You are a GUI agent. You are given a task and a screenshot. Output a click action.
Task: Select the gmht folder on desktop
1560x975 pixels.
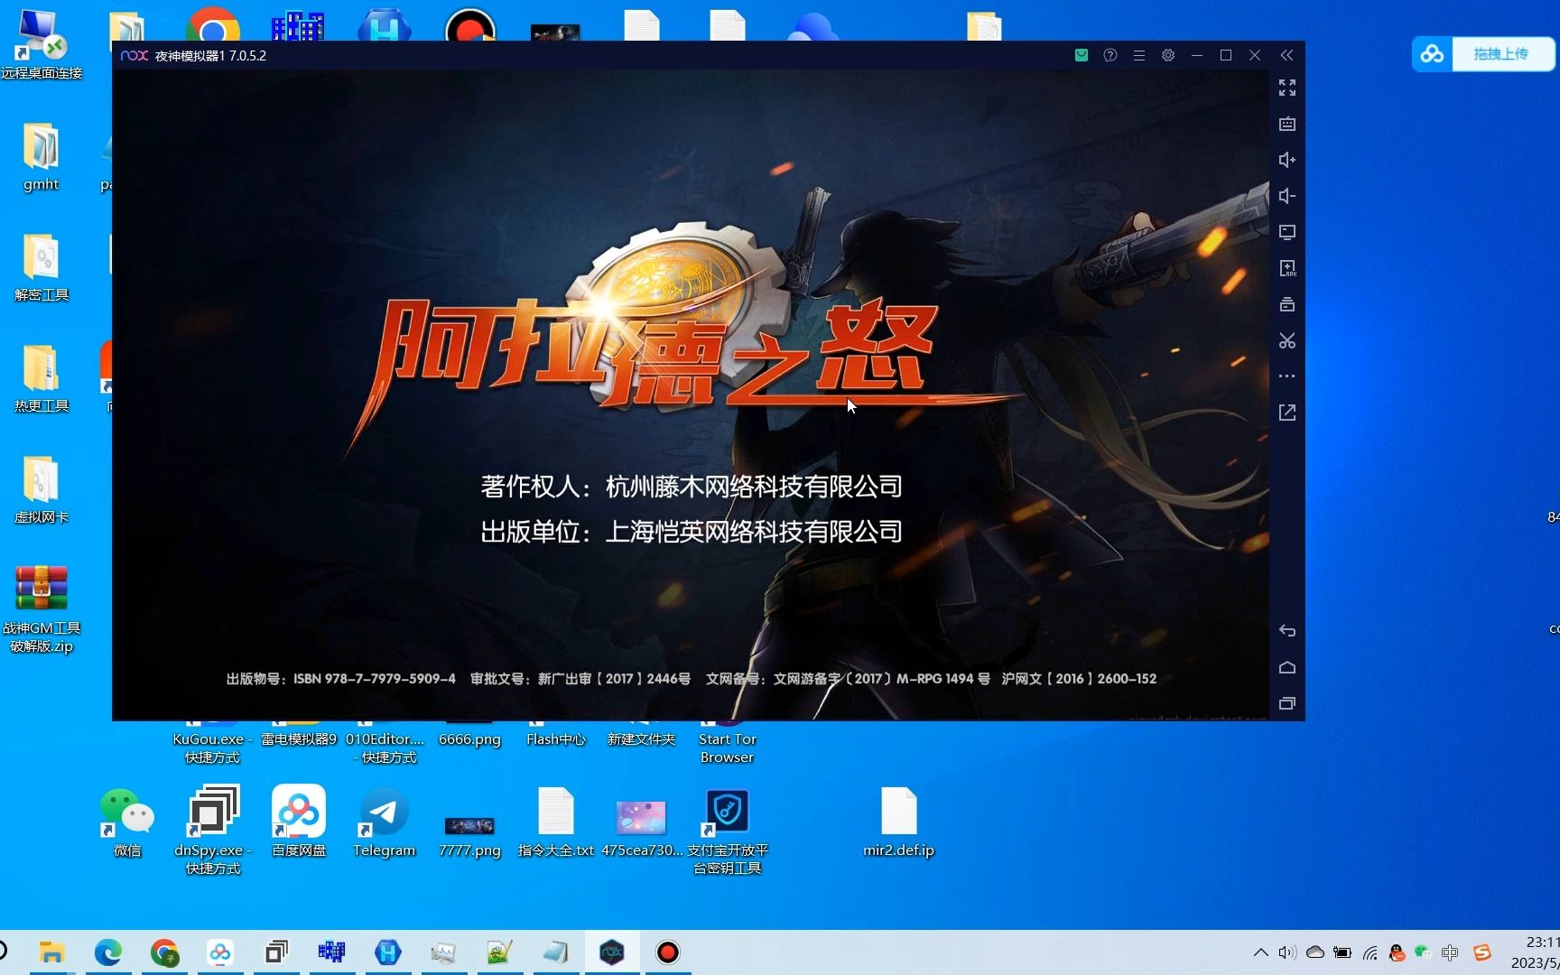pyautogui.click(x=41, y=157)
